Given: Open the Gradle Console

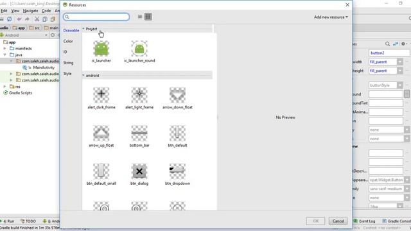Looking at the screenshot, I should coord(396,221).
